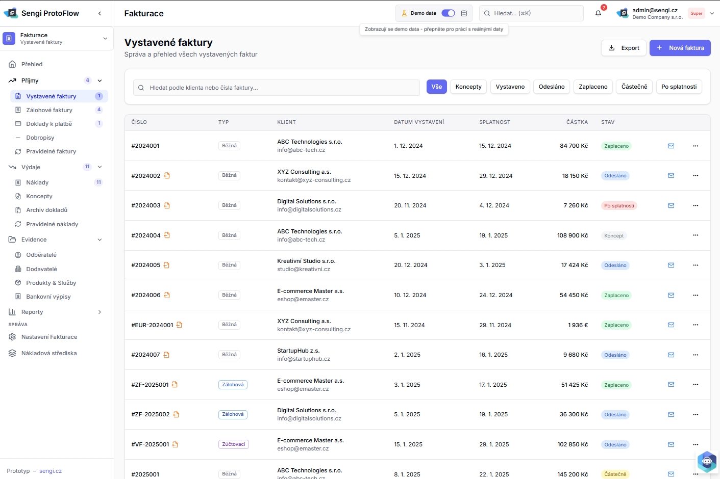Open three-dot menu for invoice #2024004
The width and height of the screenshot is (720, 479).
696,235
